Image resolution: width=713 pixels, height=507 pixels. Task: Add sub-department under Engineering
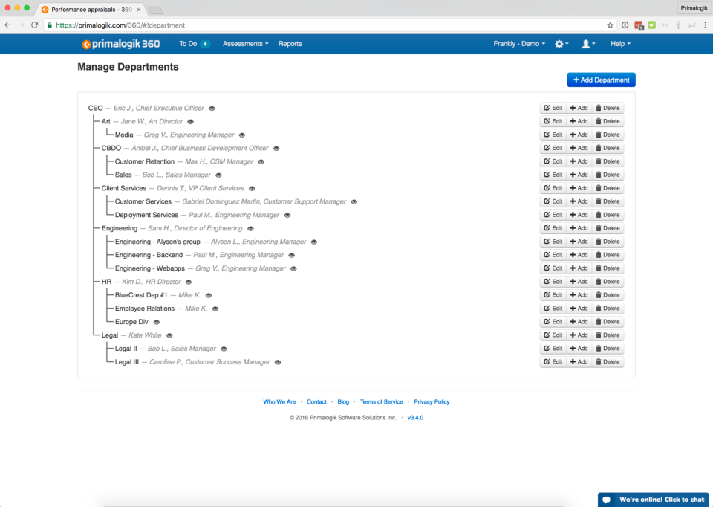point(579,228)
